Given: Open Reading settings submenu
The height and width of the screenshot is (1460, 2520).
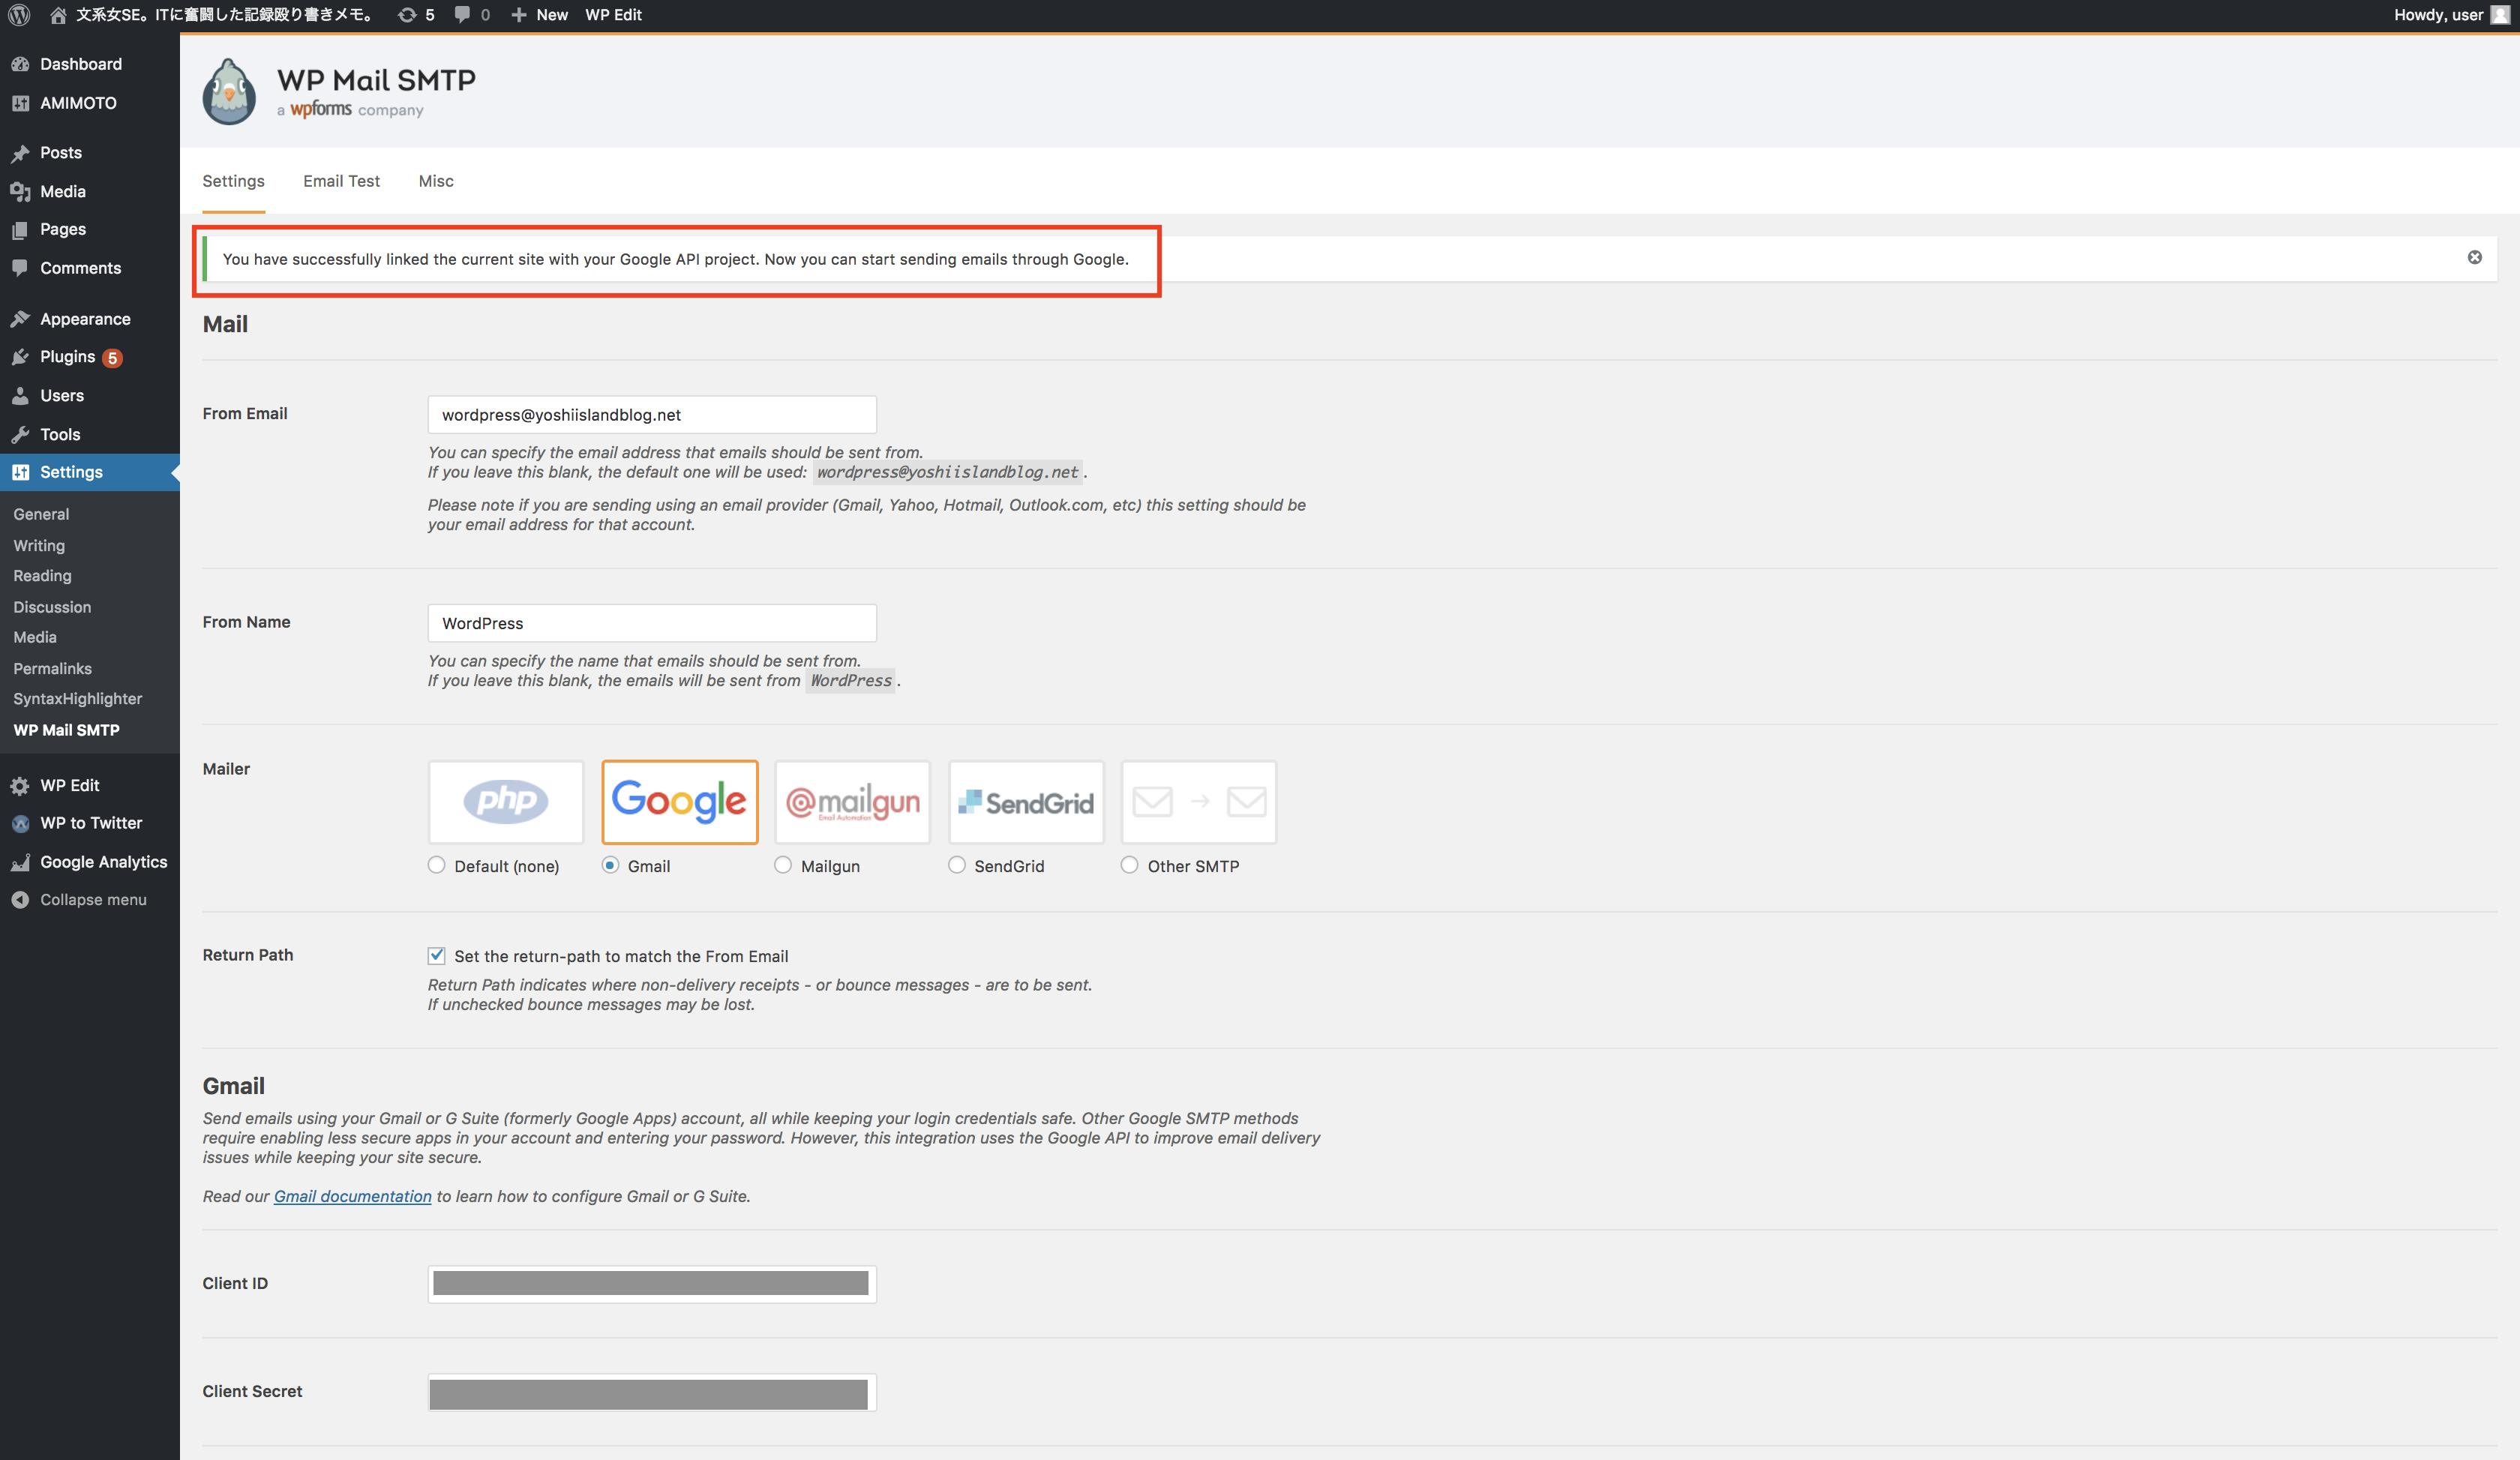Looking at the screenshot, I should (42, 576).
